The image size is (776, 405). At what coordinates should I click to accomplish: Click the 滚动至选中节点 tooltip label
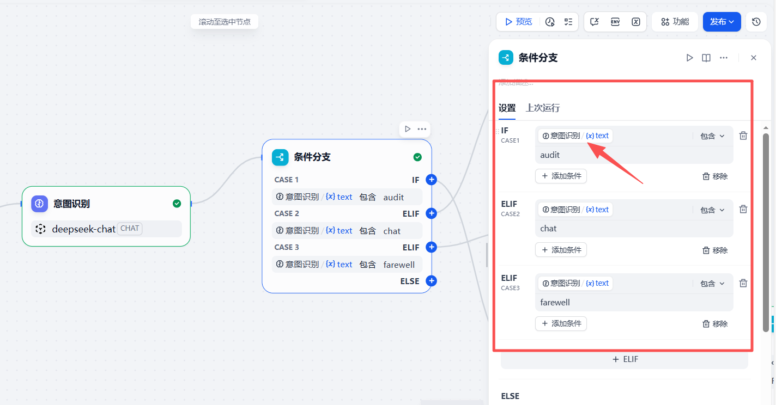click(x=225, y=22)
